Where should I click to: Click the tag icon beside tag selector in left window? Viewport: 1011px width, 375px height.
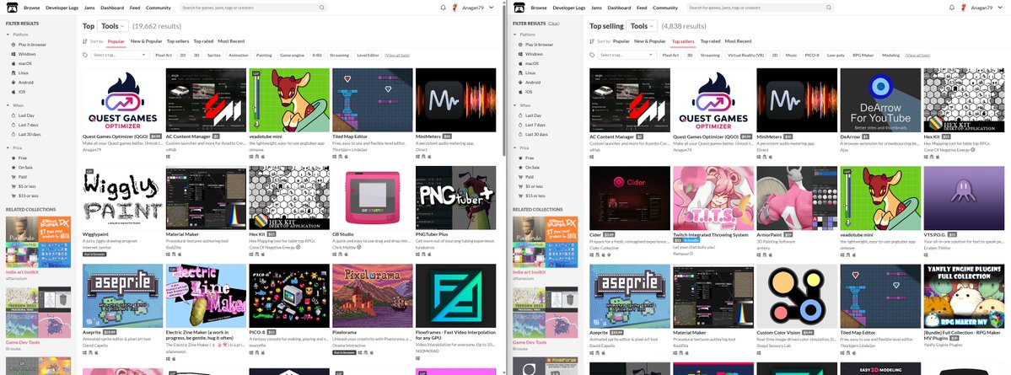(85, 56)
